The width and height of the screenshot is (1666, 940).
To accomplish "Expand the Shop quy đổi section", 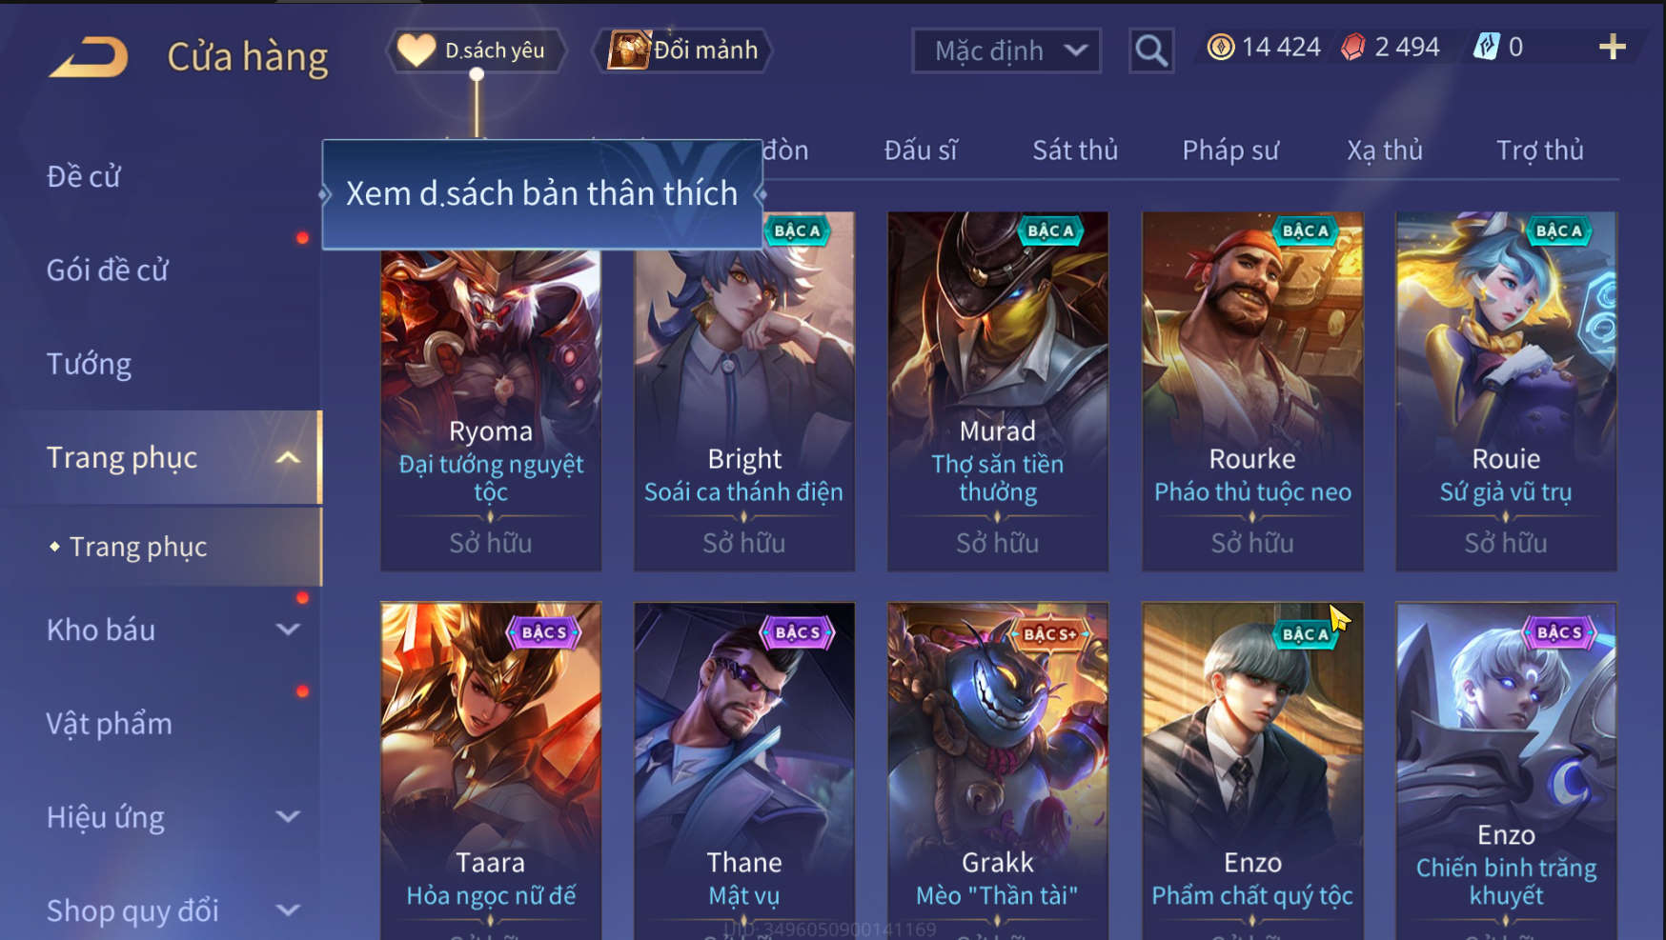I will click(288, 910).
